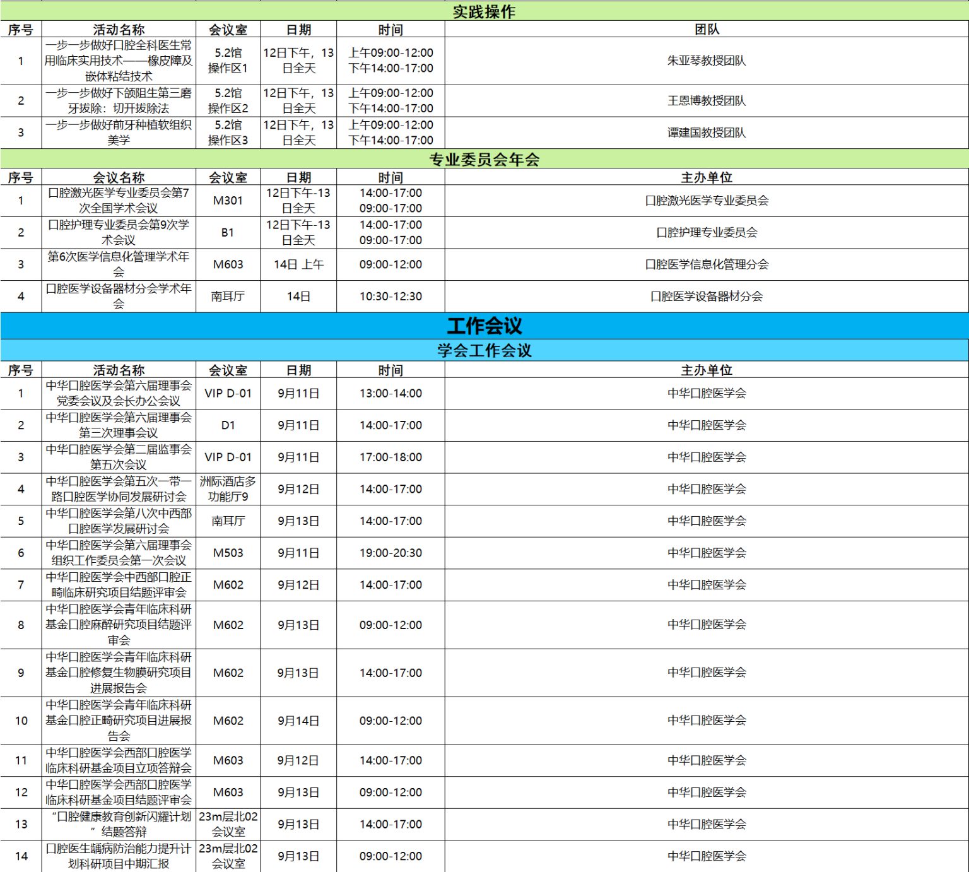The width and height of the screenshot is (969, 872).
Task: Select the 5.2馆 操作区2 room cell
Action: point(228,101)
